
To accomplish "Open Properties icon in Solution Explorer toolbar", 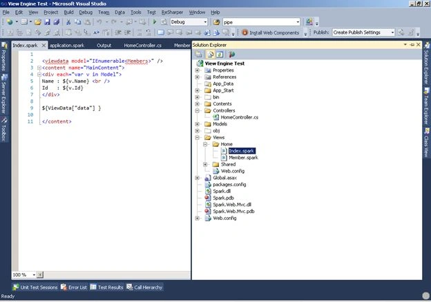I will click(x=199, y=54).
